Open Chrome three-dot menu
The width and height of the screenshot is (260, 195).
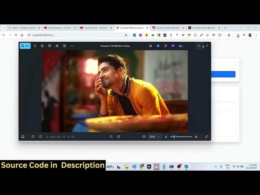[x=256, y=35]
